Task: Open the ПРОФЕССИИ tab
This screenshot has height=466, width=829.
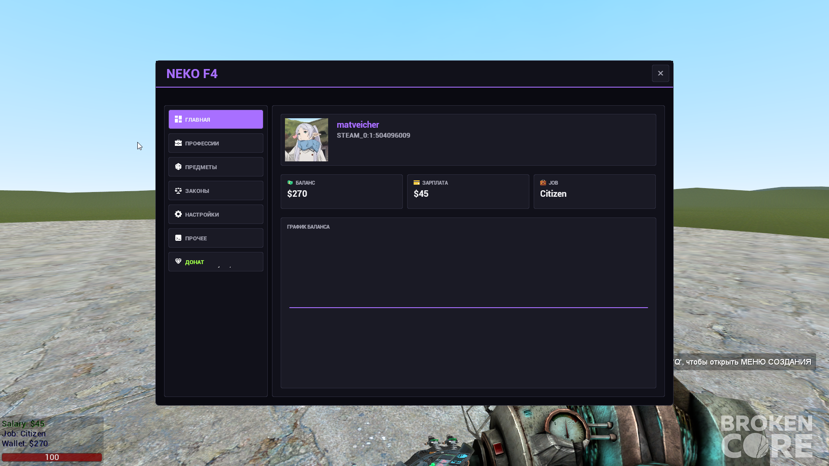Action: coord(216,143)
